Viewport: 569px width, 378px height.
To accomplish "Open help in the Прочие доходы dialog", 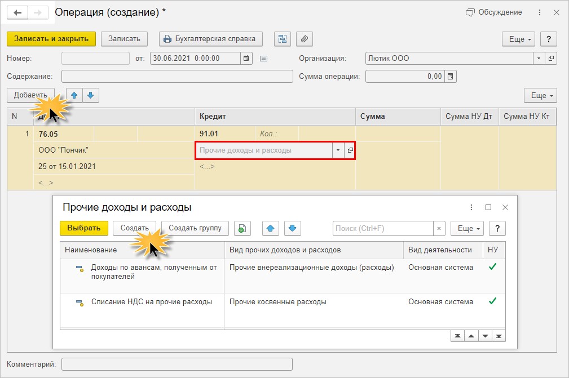I will point(497,229).
